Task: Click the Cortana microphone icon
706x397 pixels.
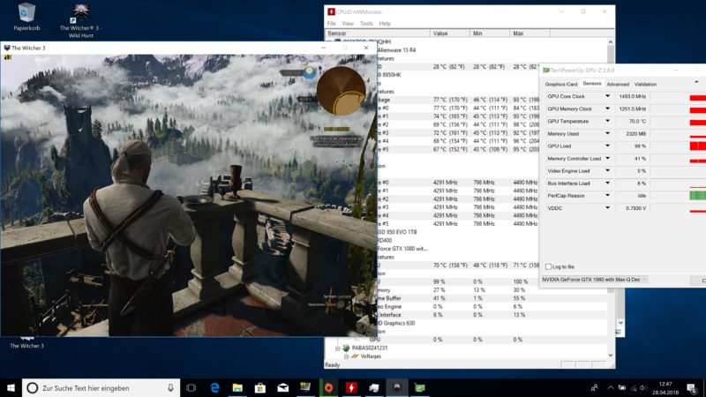Action: point(170,387)
